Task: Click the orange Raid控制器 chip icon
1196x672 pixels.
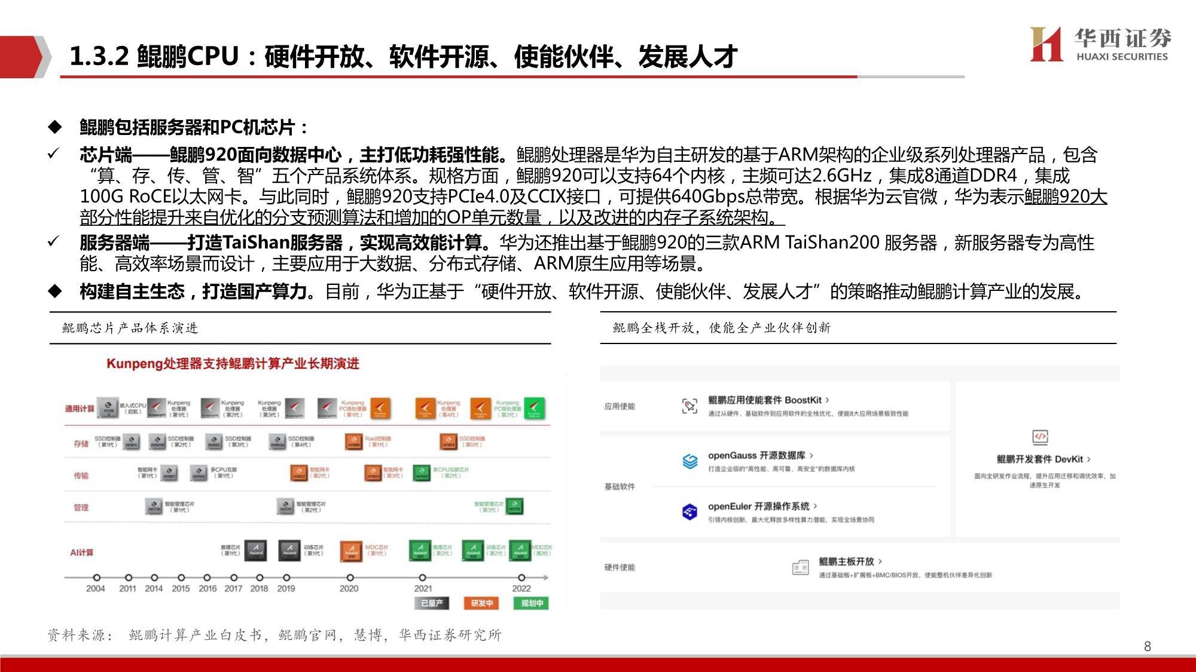Action: pyautogui.click(x=354, y=443)
